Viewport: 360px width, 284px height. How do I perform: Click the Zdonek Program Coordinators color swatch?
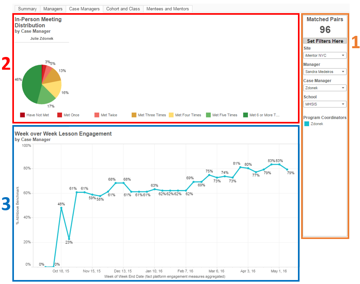click(307, 124)
